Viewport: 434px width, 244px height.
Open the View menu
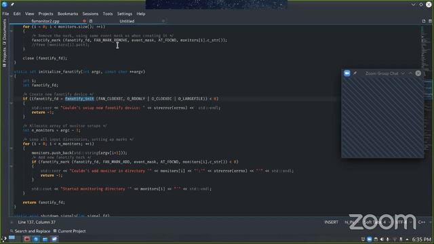point(29,14)
